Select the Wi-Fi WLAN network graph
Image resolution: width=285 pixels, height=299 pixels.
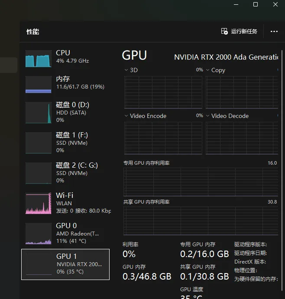[39, 203]
